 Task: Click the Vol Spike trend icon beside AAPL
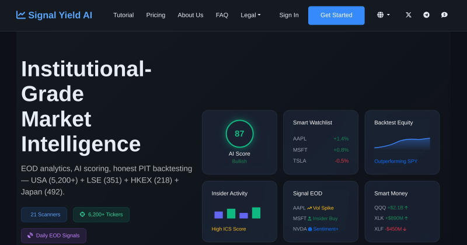click(x=309, y=208)
